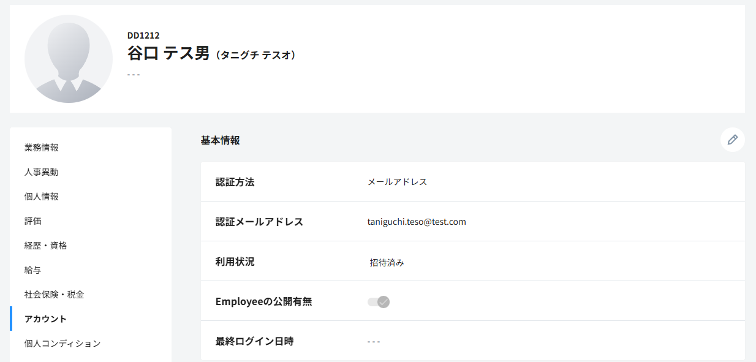Go to the 人事異動 section
Screen dimensions: 756x362
coord(42,172)
